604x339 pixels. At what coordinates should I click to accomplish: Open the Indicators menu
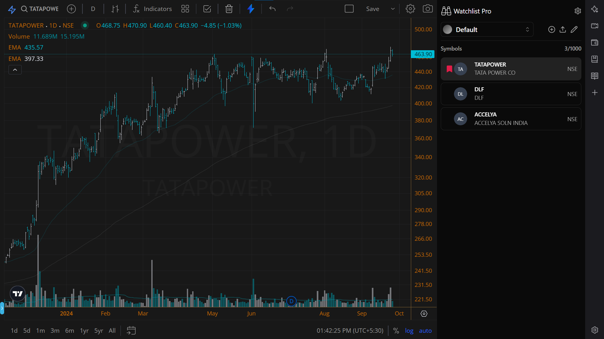tap(153, 9)
